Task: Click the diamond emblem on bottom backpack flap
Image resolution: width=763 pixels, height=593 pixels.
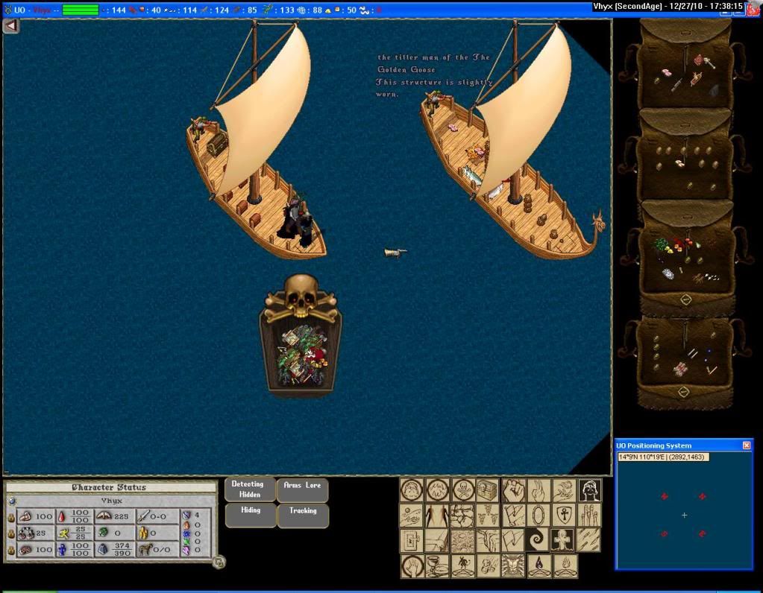Action: pyautogui.click(x=683, y=391)
